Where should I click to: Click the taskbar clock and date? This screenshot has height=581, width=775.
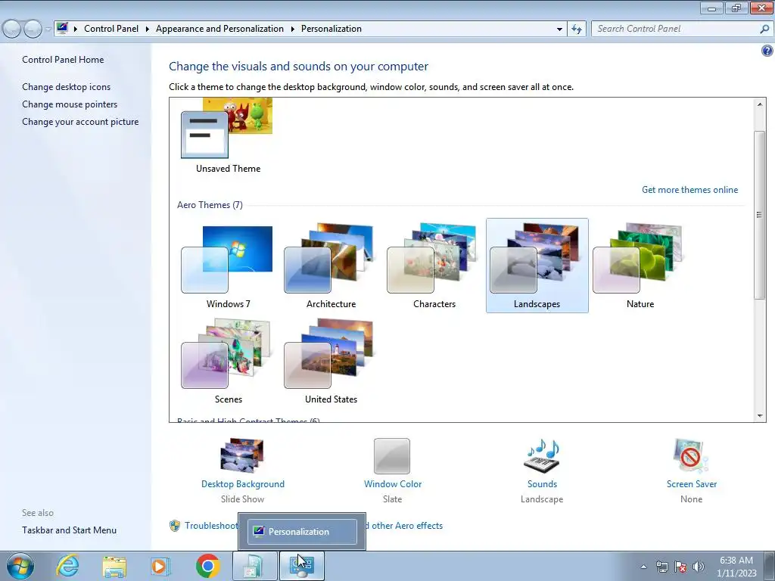point(736,567)
